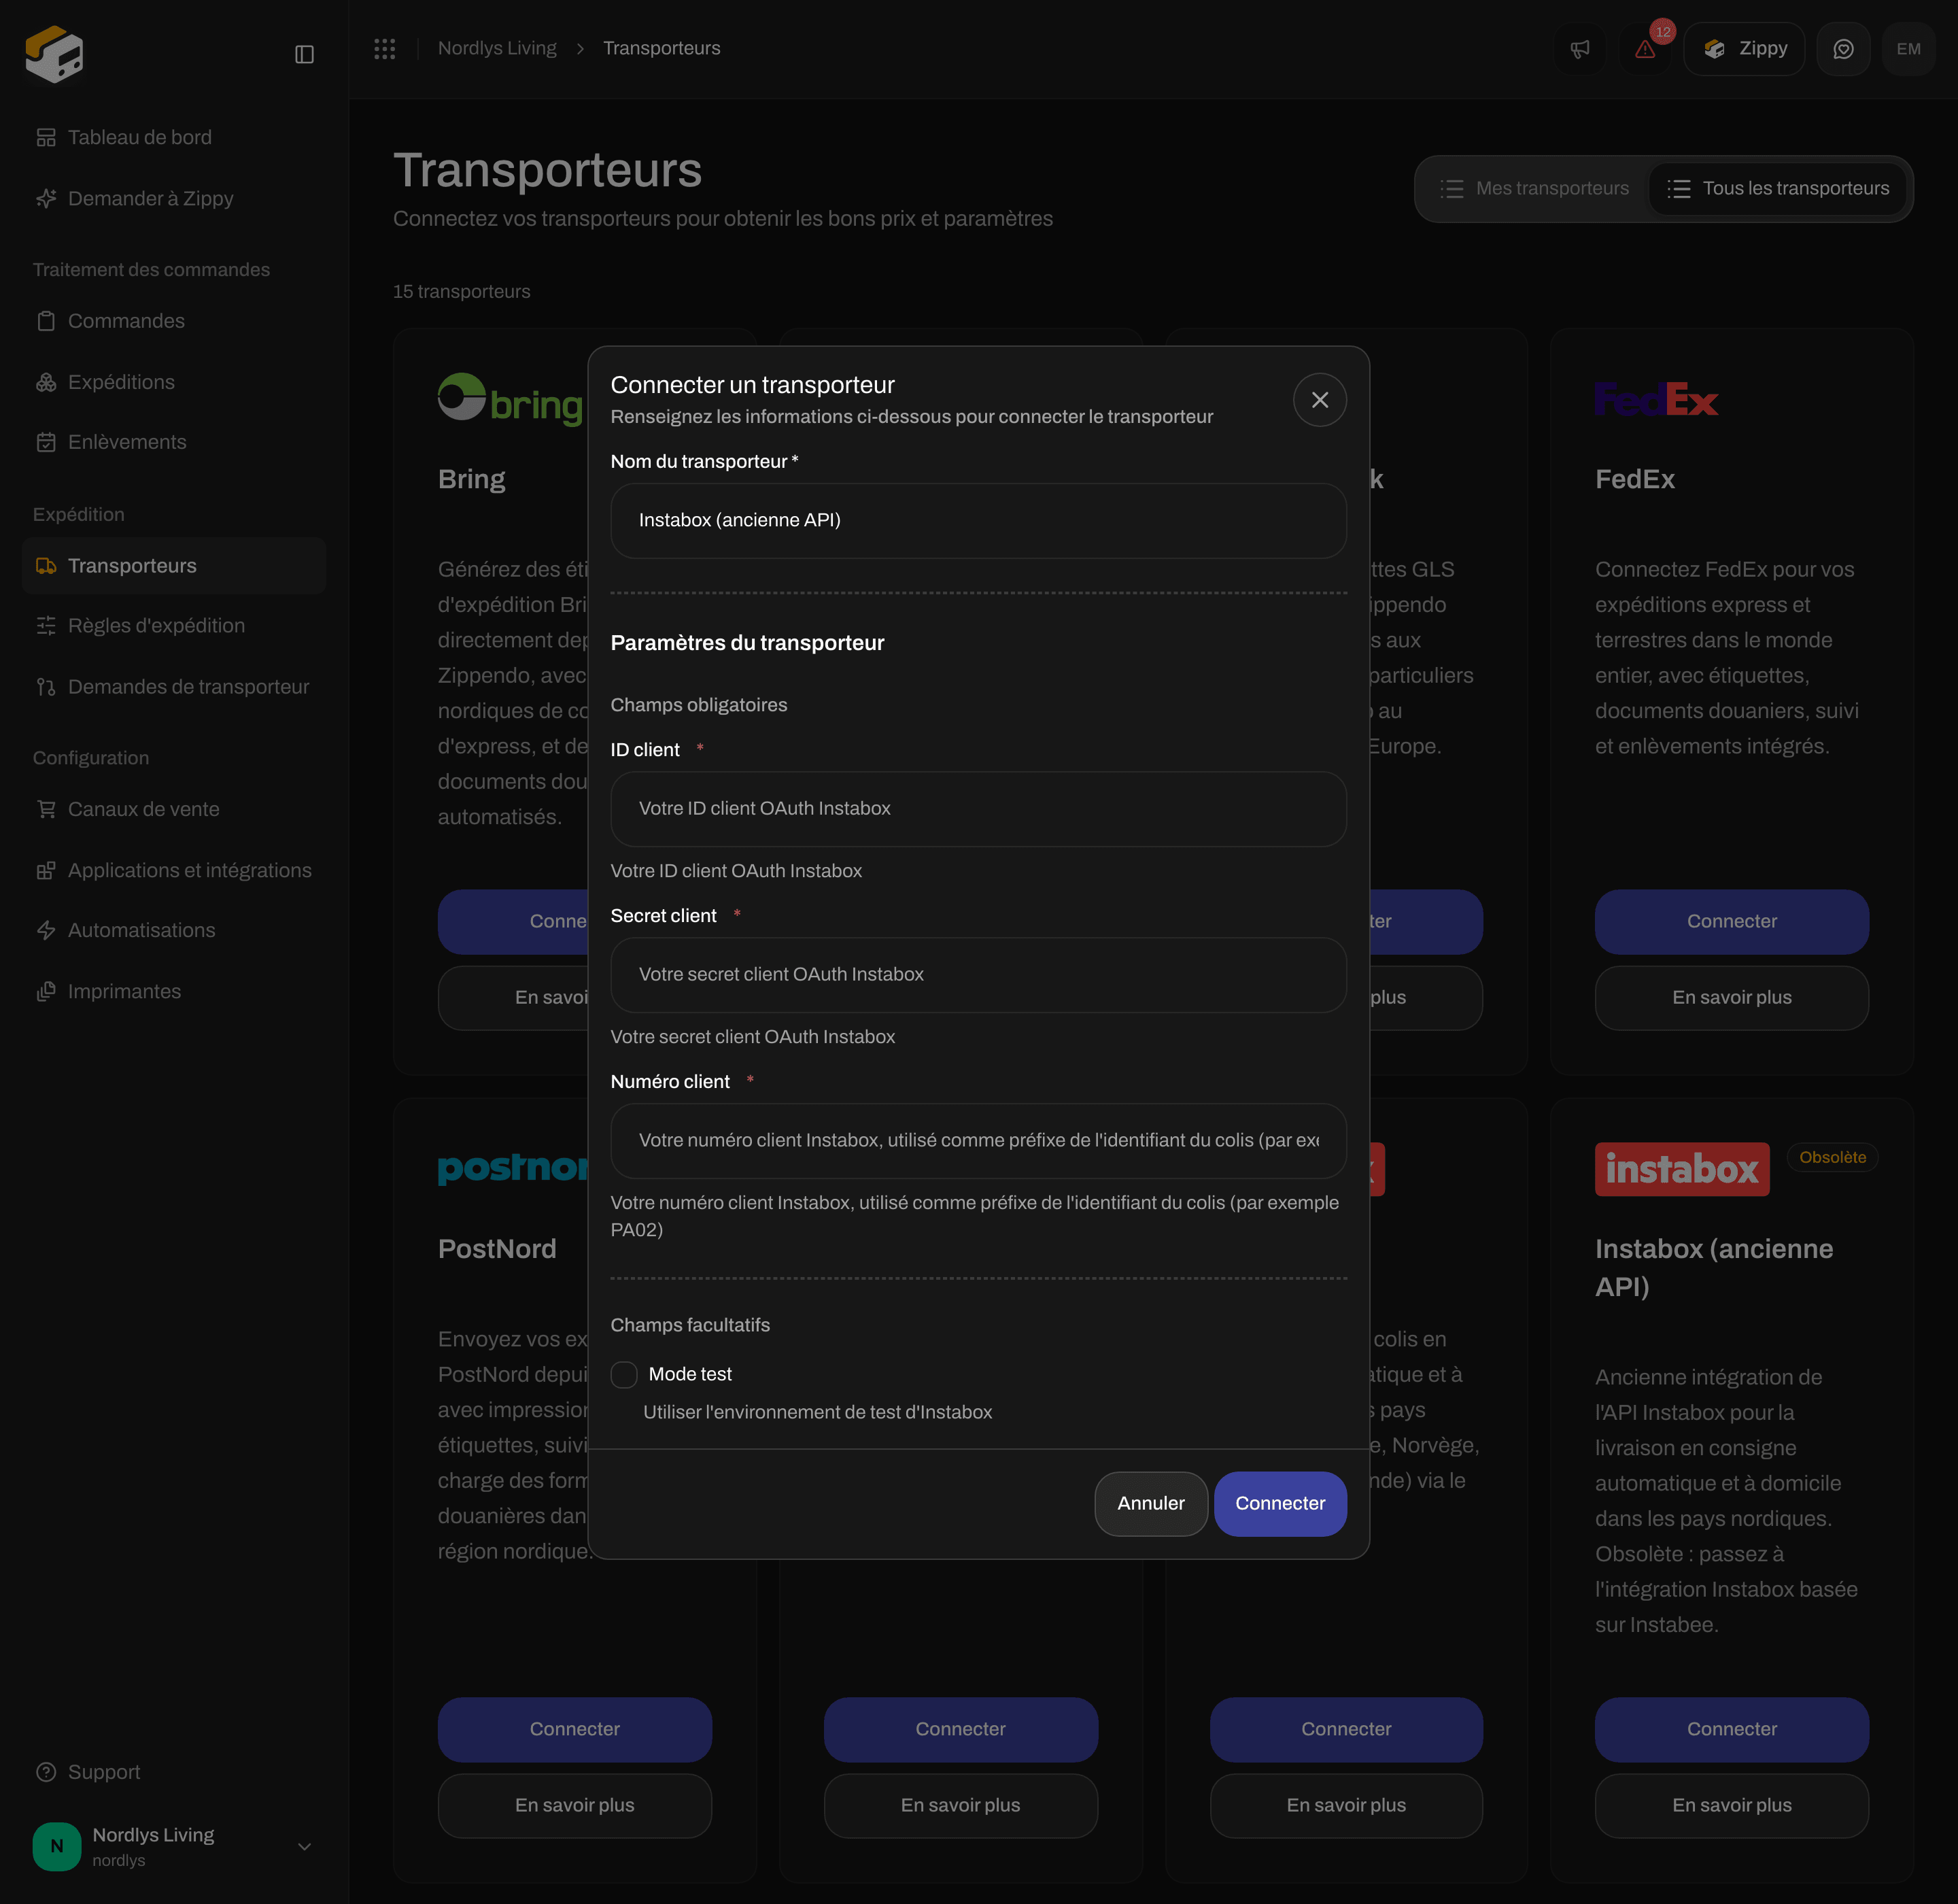Screen dimensions: 1958x1904
Task: Click the Canaux de vente cart icon
Action: 46,809
